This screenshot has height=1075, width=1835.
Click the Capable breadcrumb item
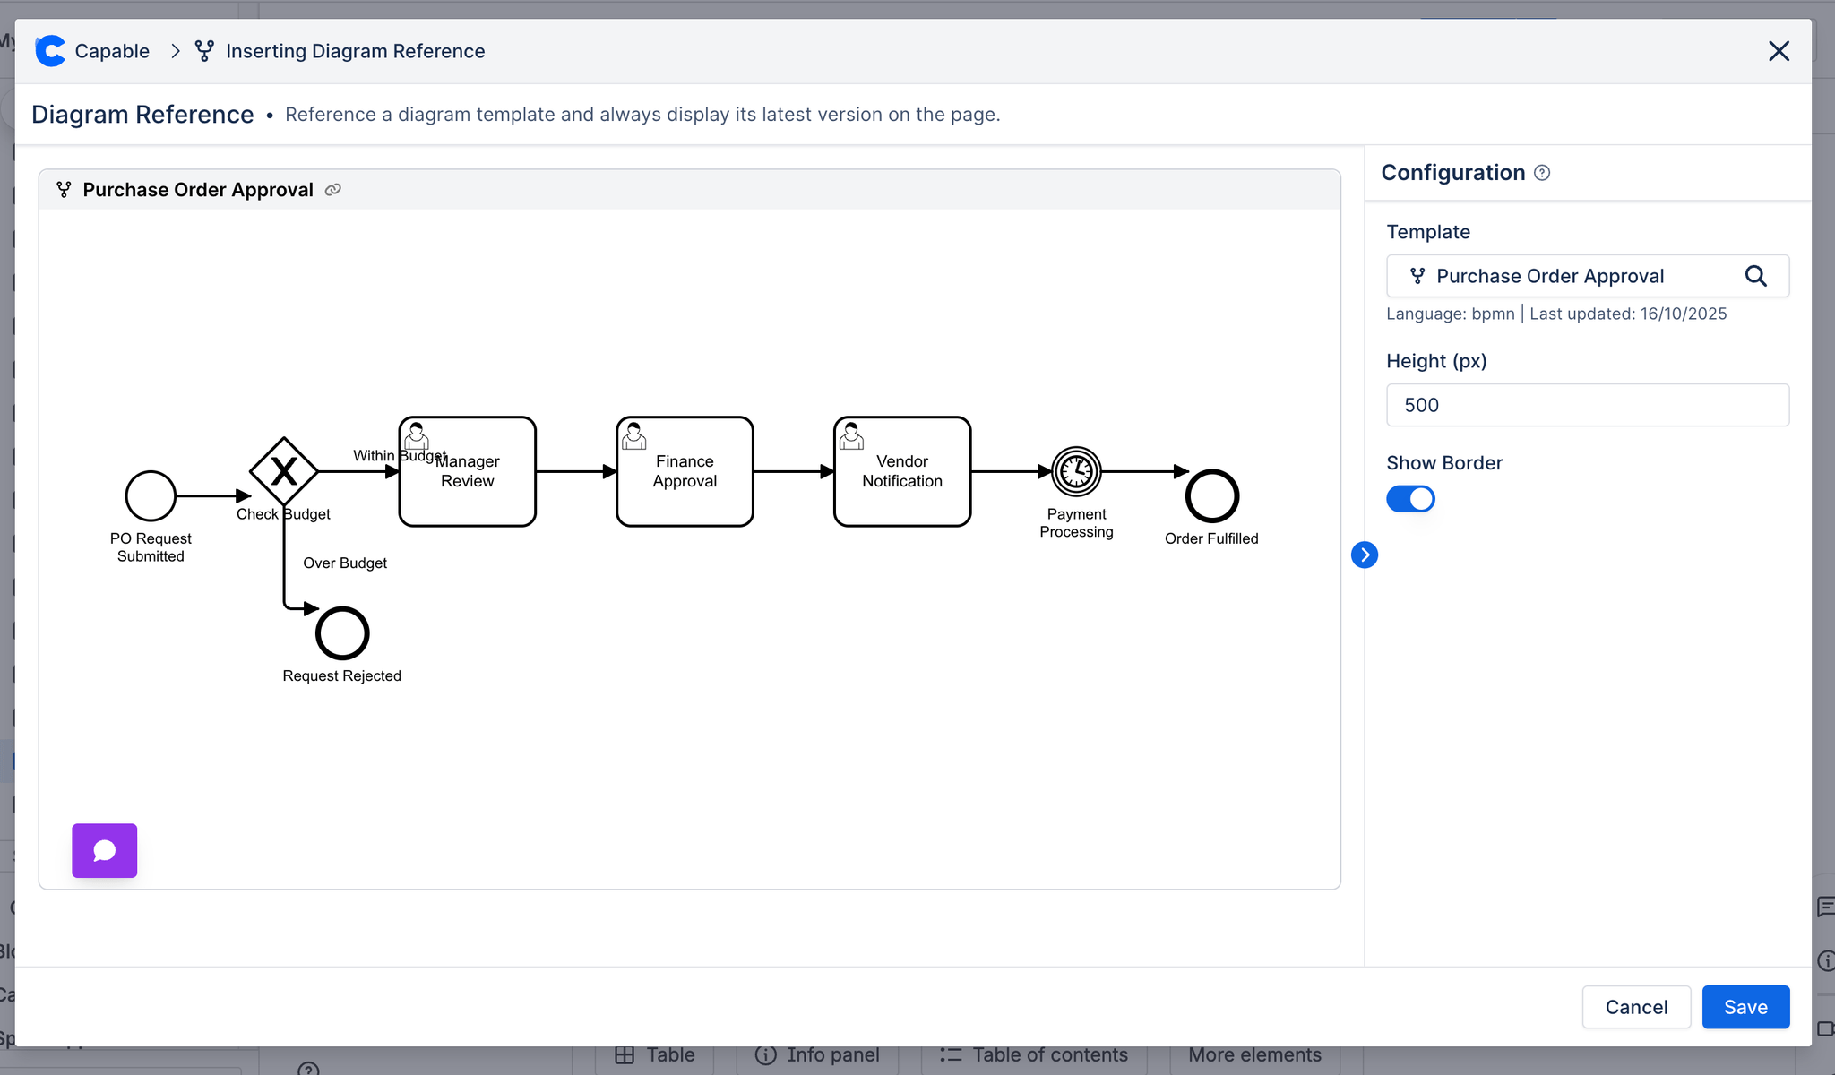[112, 51]
